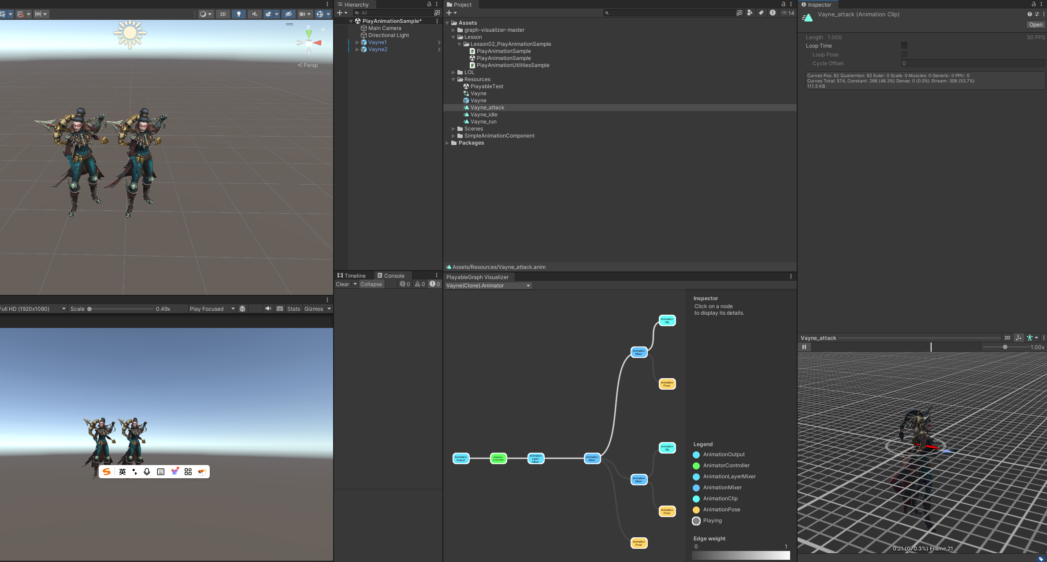The width and height of the screenshot is (1047, 562).
Task: Mute Game view audio speaker icon
Action: point(268,309)
